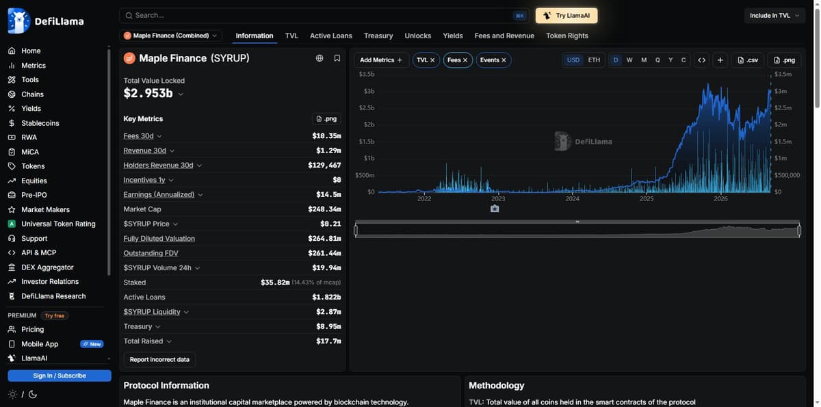This screenshot has height=407, width=821.
Task: Click Add Metrics button
Action: click(x=381, y=60)
